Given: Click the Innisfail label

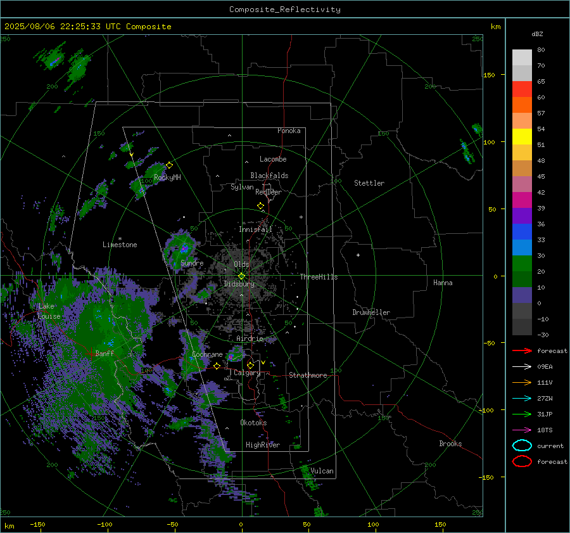Looking at the screenshot, I should 255,229.
